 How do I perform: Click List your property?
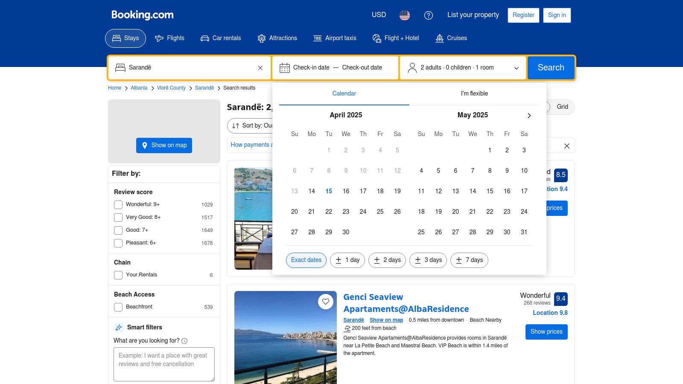click(x=473, y=15)
